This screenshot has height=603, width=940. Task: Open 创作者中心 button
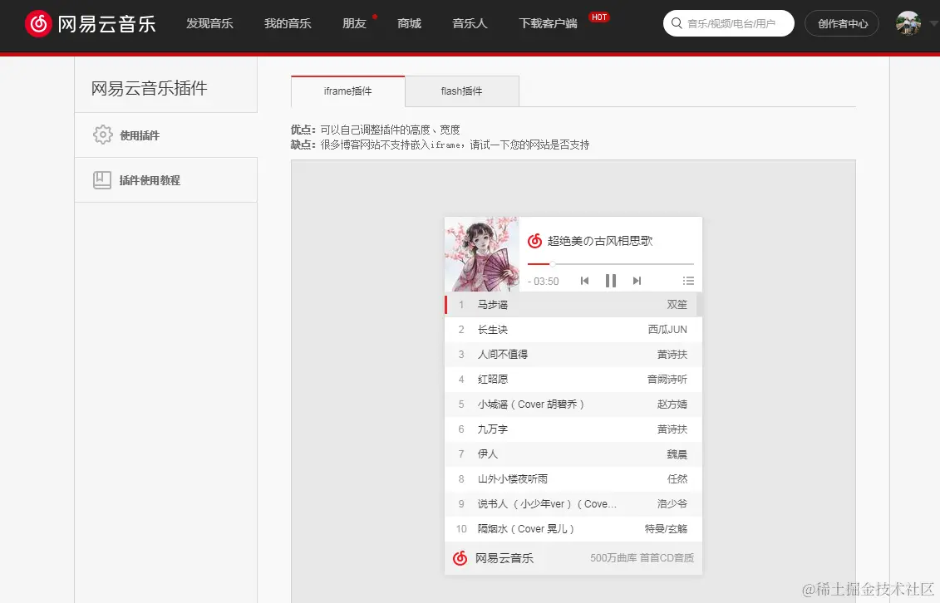coord(842,23)
